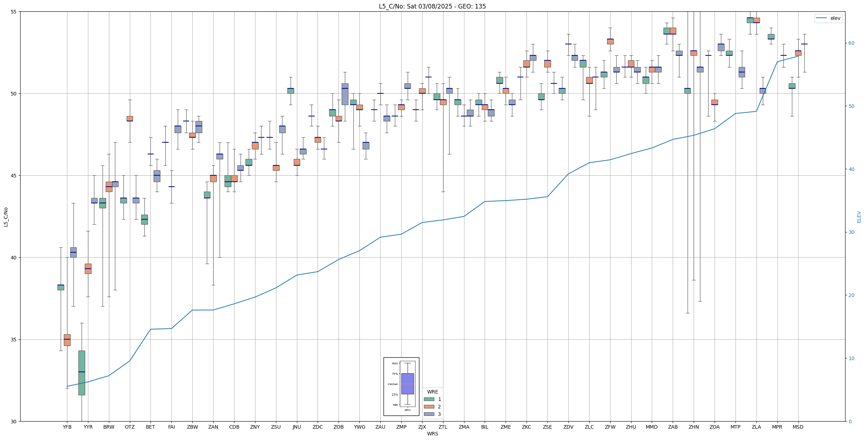This screenshot has width=865, height=440.
Task: Click the ELEV right axis label
Action: pos(859,217)
